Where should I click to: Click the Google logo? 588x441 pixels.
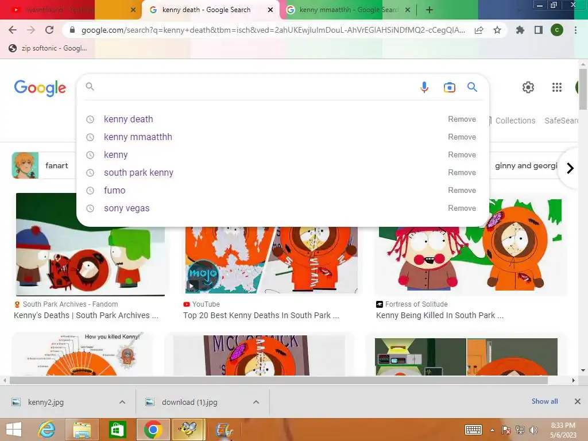(x=40, y=88)
